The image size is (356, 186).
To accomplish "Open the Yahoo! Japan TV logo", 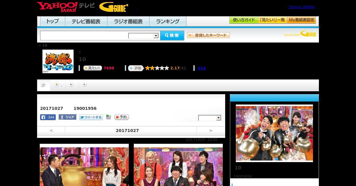I will (66, 6).
